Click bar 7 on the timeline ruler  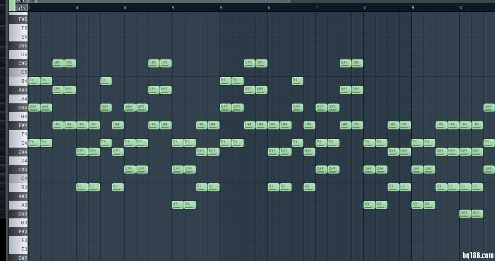coord(317,8)
